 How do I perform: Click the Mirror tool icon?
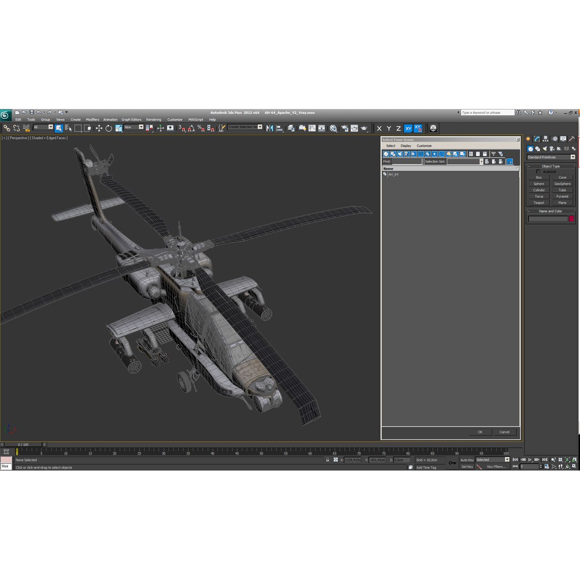click(x=270, y=128)
